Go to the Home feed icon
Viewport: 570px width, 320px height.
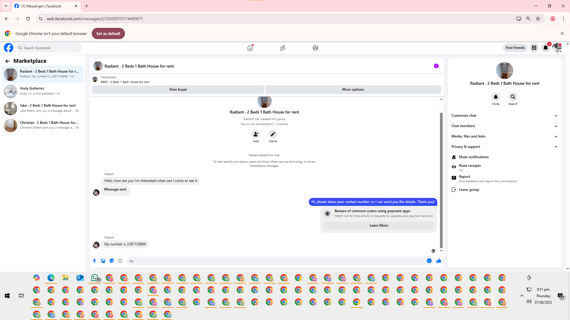(250, 48)
